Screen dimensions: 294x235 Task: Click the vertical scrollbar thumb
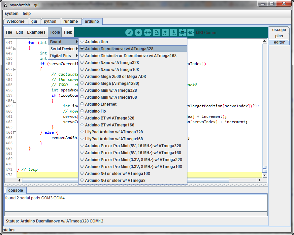(x=265, y=169)
